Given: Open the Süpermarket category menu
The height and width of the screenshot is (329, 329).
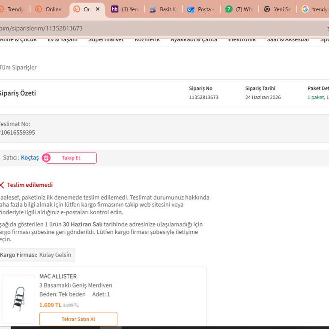Looking at the screenshot, I should [106, 39].
